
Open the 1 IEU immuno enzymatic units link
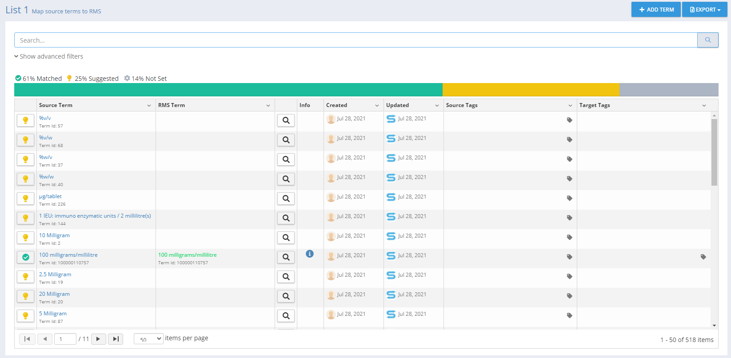95,216
